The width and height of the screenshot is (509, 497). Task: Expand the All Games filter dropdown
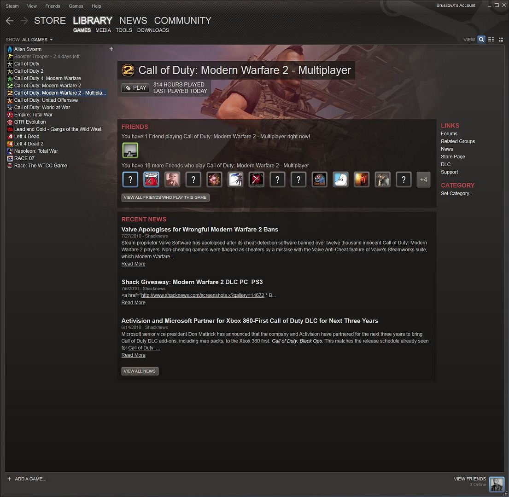[x=37, y=40]
